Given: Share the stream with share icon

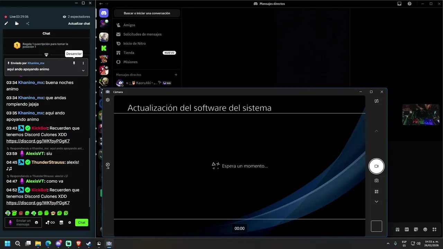Looking at the screenshot, I should click(28, 24).
